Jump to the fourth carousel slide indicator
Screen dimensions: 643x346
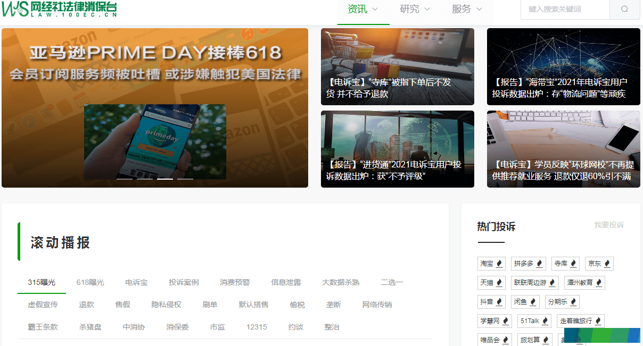[x=185, y=179]
